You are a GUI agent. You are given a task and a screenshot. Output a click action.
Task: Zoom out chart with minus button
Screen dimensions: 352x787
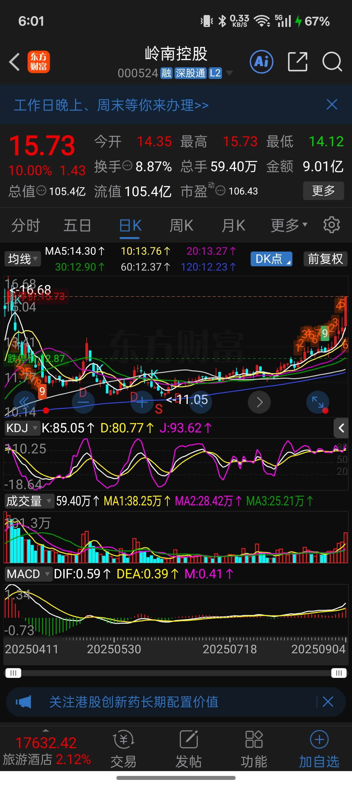[83, 402]
